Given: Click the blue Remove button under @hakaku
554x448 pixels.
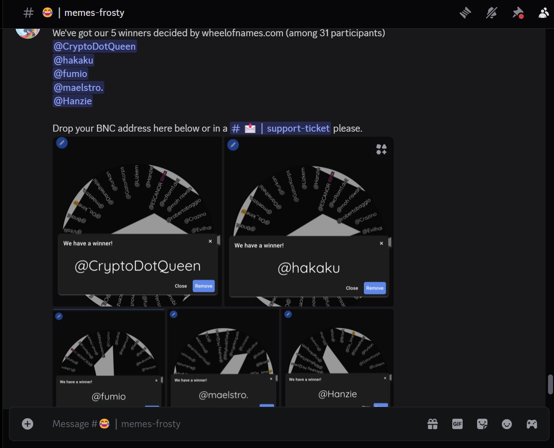Looking at the screenshot, I should click(x=375, y=288).
